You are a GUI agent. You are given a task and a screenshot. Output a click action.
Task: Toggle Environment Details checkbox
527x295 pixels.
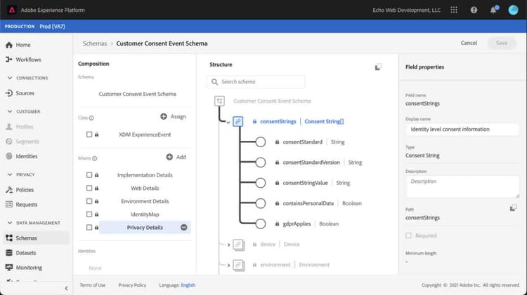pos(89,201)
